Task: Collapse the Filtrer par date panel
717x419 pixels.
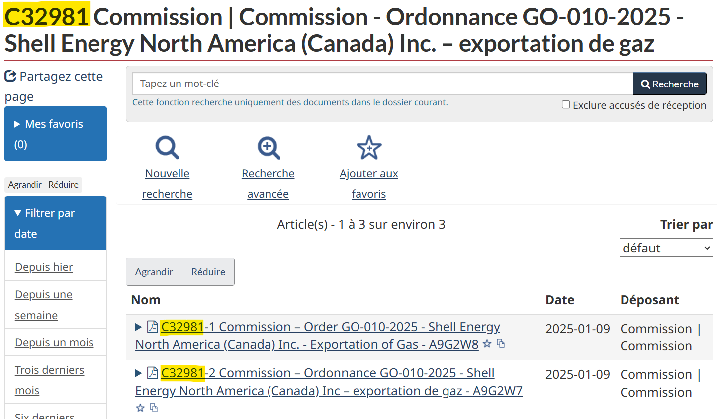Action: click(x=56, y=223)
